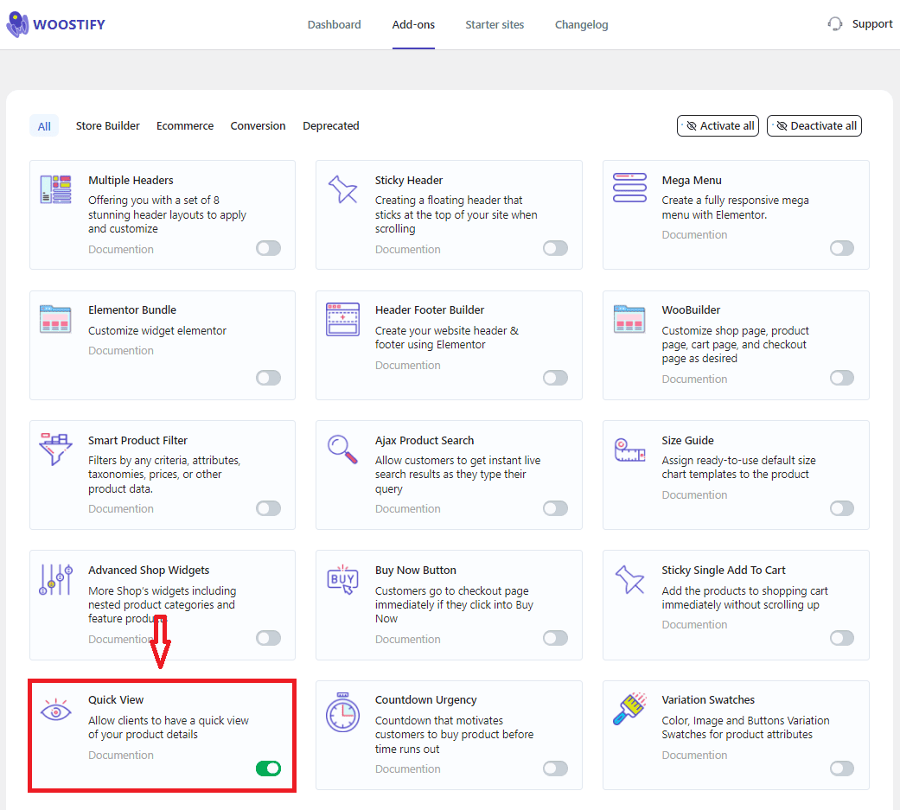Switch on Sticky Single Add To Cart
Screen dimensions: 900x810
coord(842,638)
